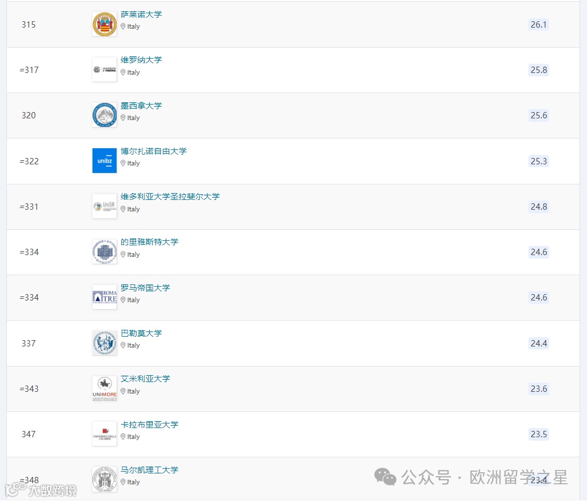Click the UniSR logo icon

pos(104,206)
